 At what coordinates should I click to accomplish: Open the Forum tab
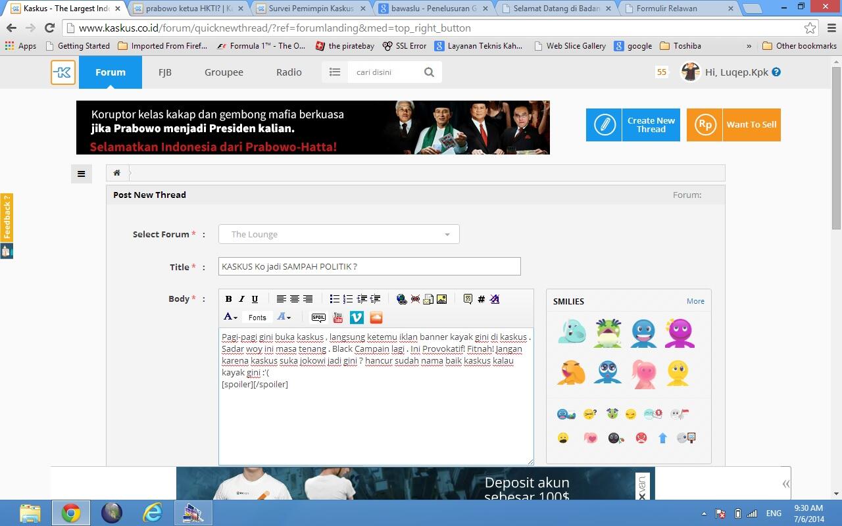tap(111, 72)
